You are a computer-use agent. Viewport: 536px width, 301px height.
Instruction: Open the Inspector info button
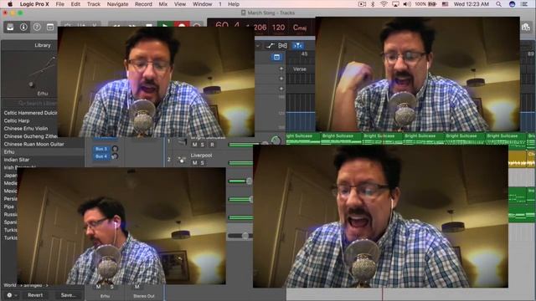click(23, 27)
